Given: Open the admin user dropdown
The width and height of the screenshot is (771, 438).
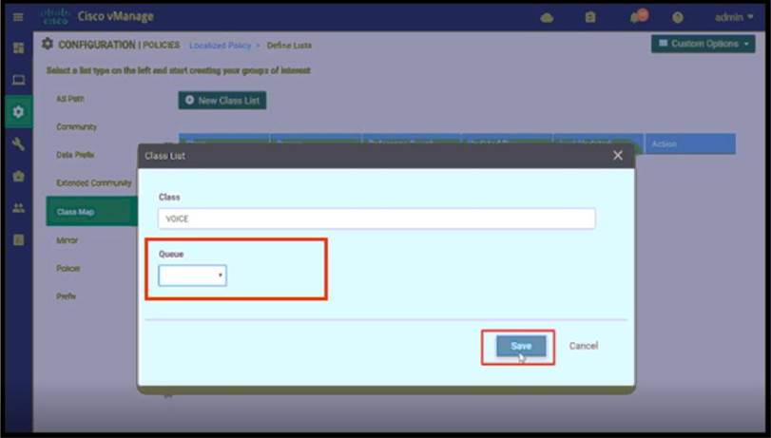Looking at the screenshot, I should tap(733, 17).
